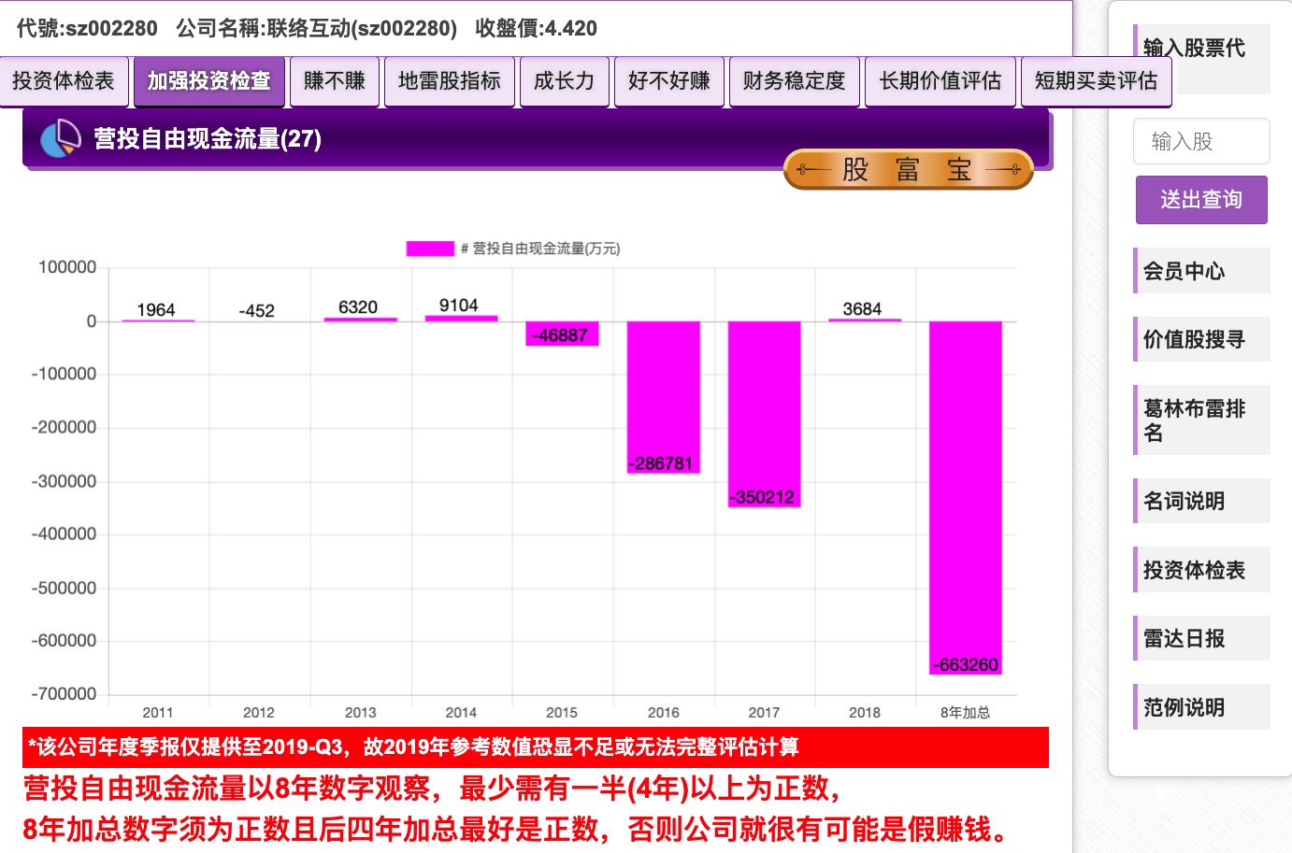Screen dimensions: 1292x853
Task: Open the 投资体检表 tab
Action: pyautogui.click(x=64, y=81)
